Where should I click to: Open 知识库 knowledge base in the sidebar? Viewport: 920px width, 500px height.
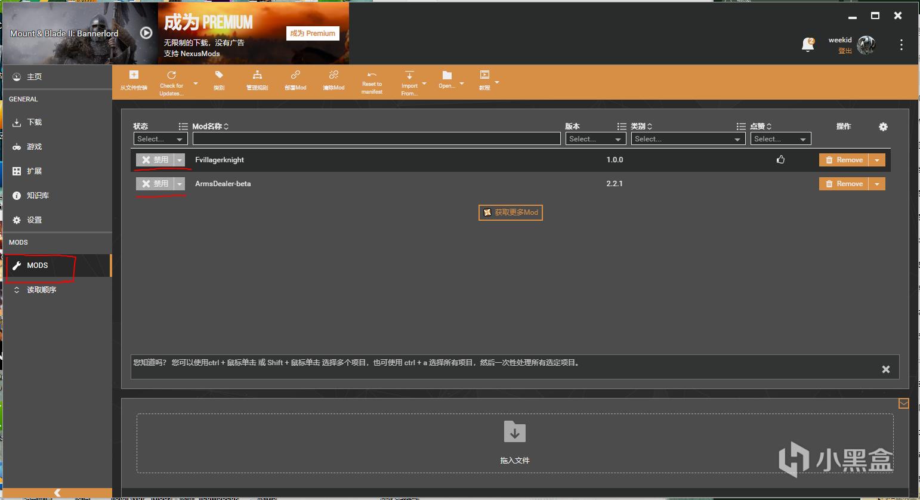[57, 196]
